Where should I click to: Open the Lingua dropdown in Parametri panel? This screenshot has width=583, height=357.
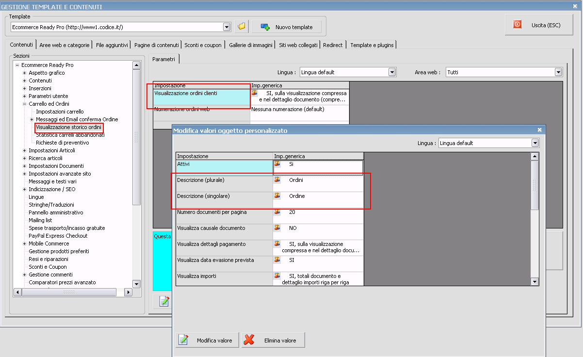pos(392,72)
